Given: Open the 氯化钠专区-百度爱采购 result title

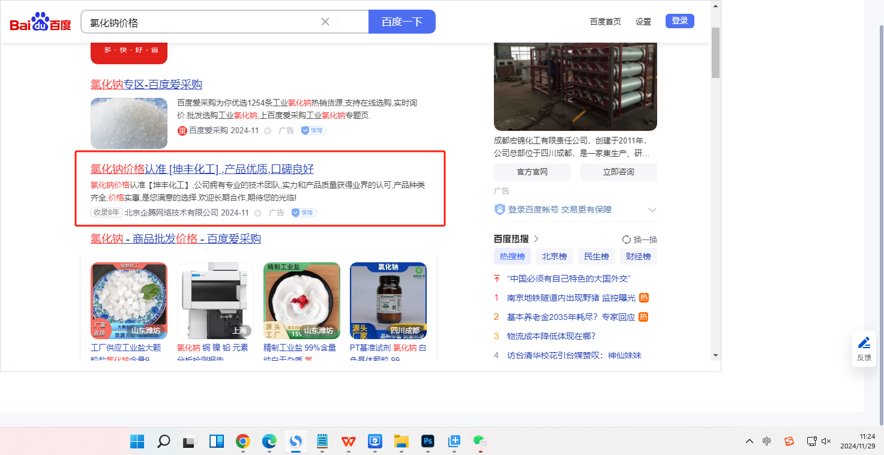Looking at the screenshot, I should [x=146, y=85].
